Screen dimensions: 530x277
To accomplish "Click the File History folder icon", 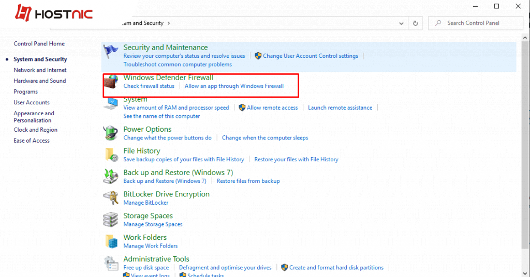I will [x=111, y=155].
